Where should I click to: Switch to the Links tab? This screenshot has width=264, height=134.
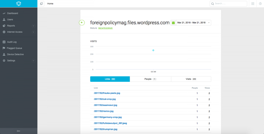110,79
